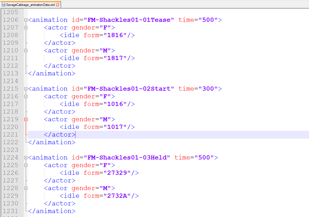Collapse actor fold marker on line 1225
The width and height of the screenshot is (309, 217).
(x=26, y=165)
